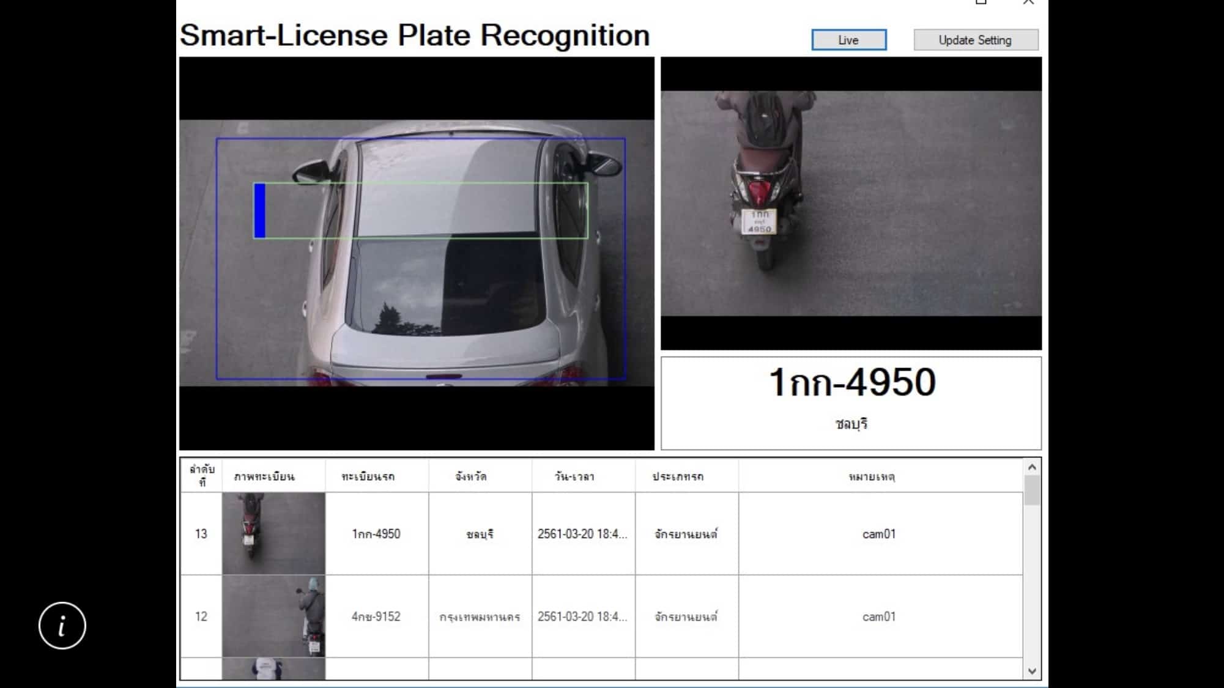Click the large recognized plate 1กก-4950 display

coord(851,383)
